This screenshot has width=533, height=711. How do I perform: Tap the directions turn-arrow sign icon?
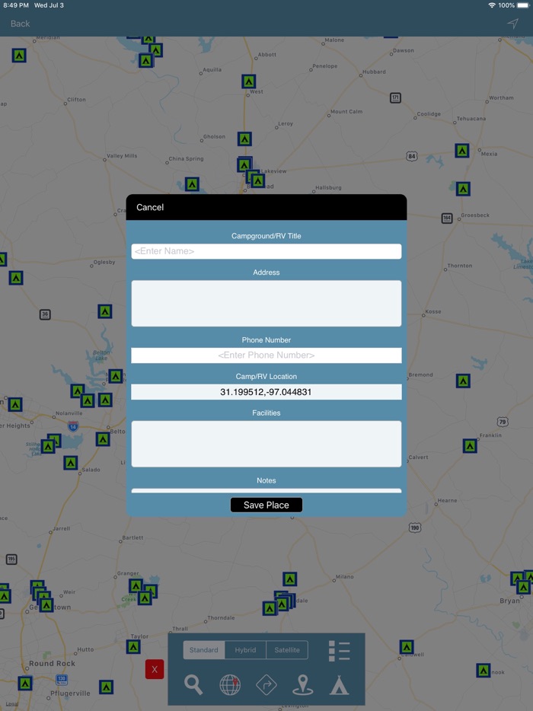tap(266, 684)
